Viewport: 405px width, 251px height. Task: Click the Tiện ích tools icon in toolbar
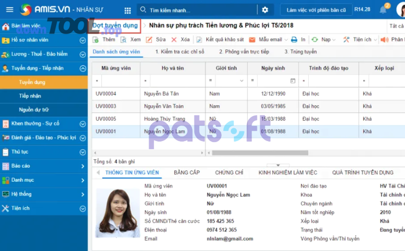point(346,40)
